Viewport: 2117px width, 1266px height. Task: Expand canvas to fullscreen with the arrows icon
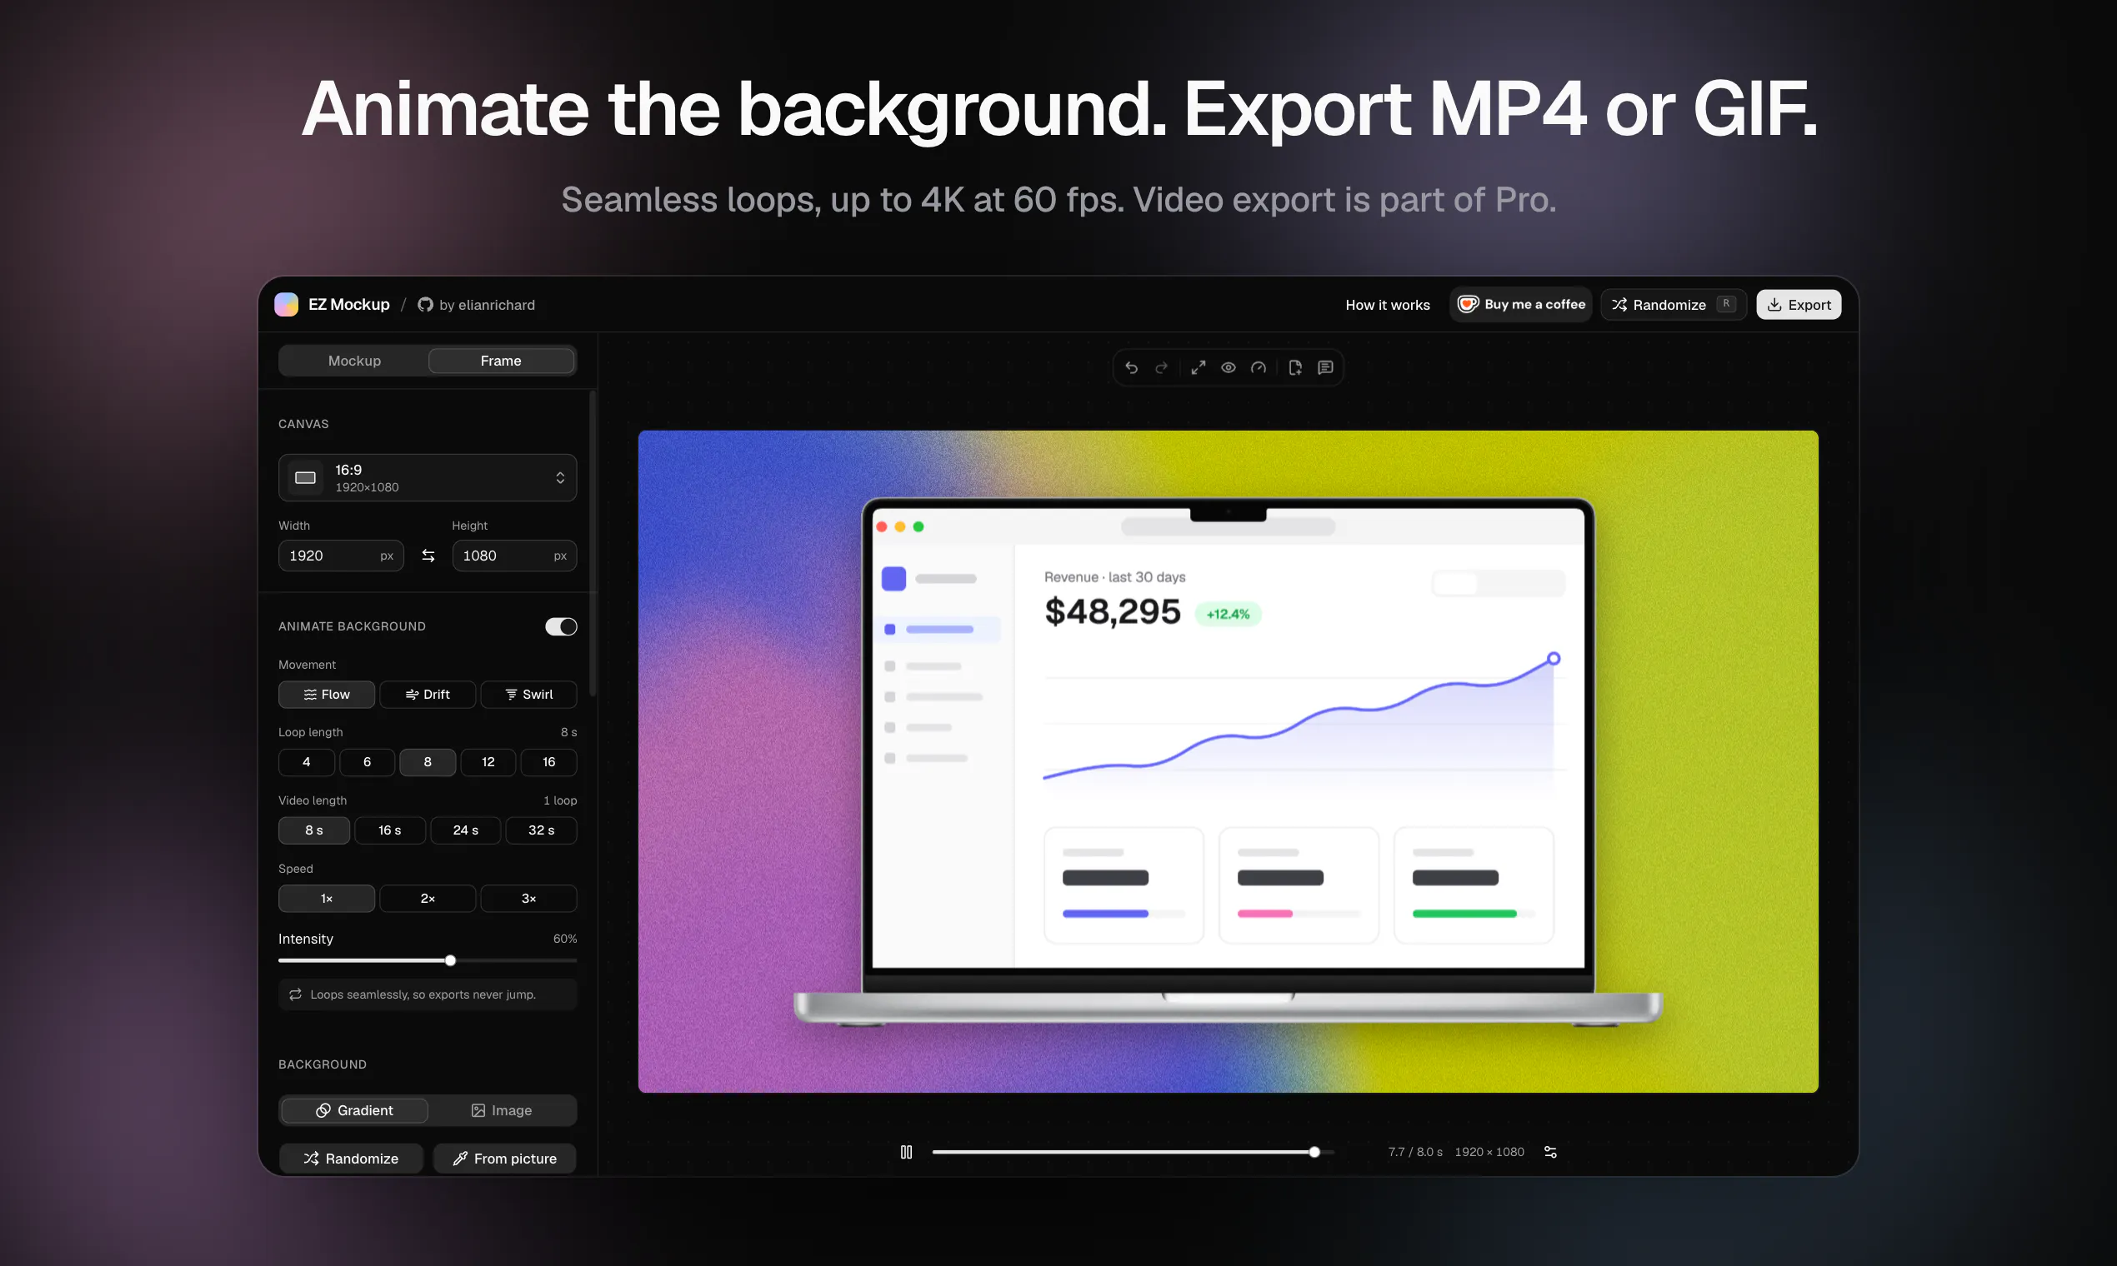1199,367
